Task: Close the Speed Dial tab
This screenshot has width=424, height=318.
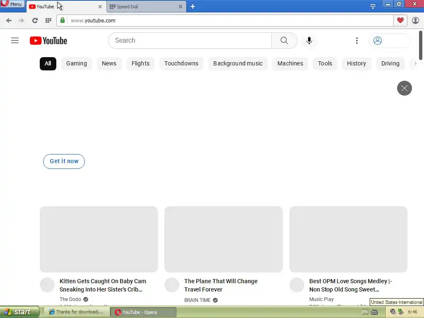Action: tap(181, 7)
